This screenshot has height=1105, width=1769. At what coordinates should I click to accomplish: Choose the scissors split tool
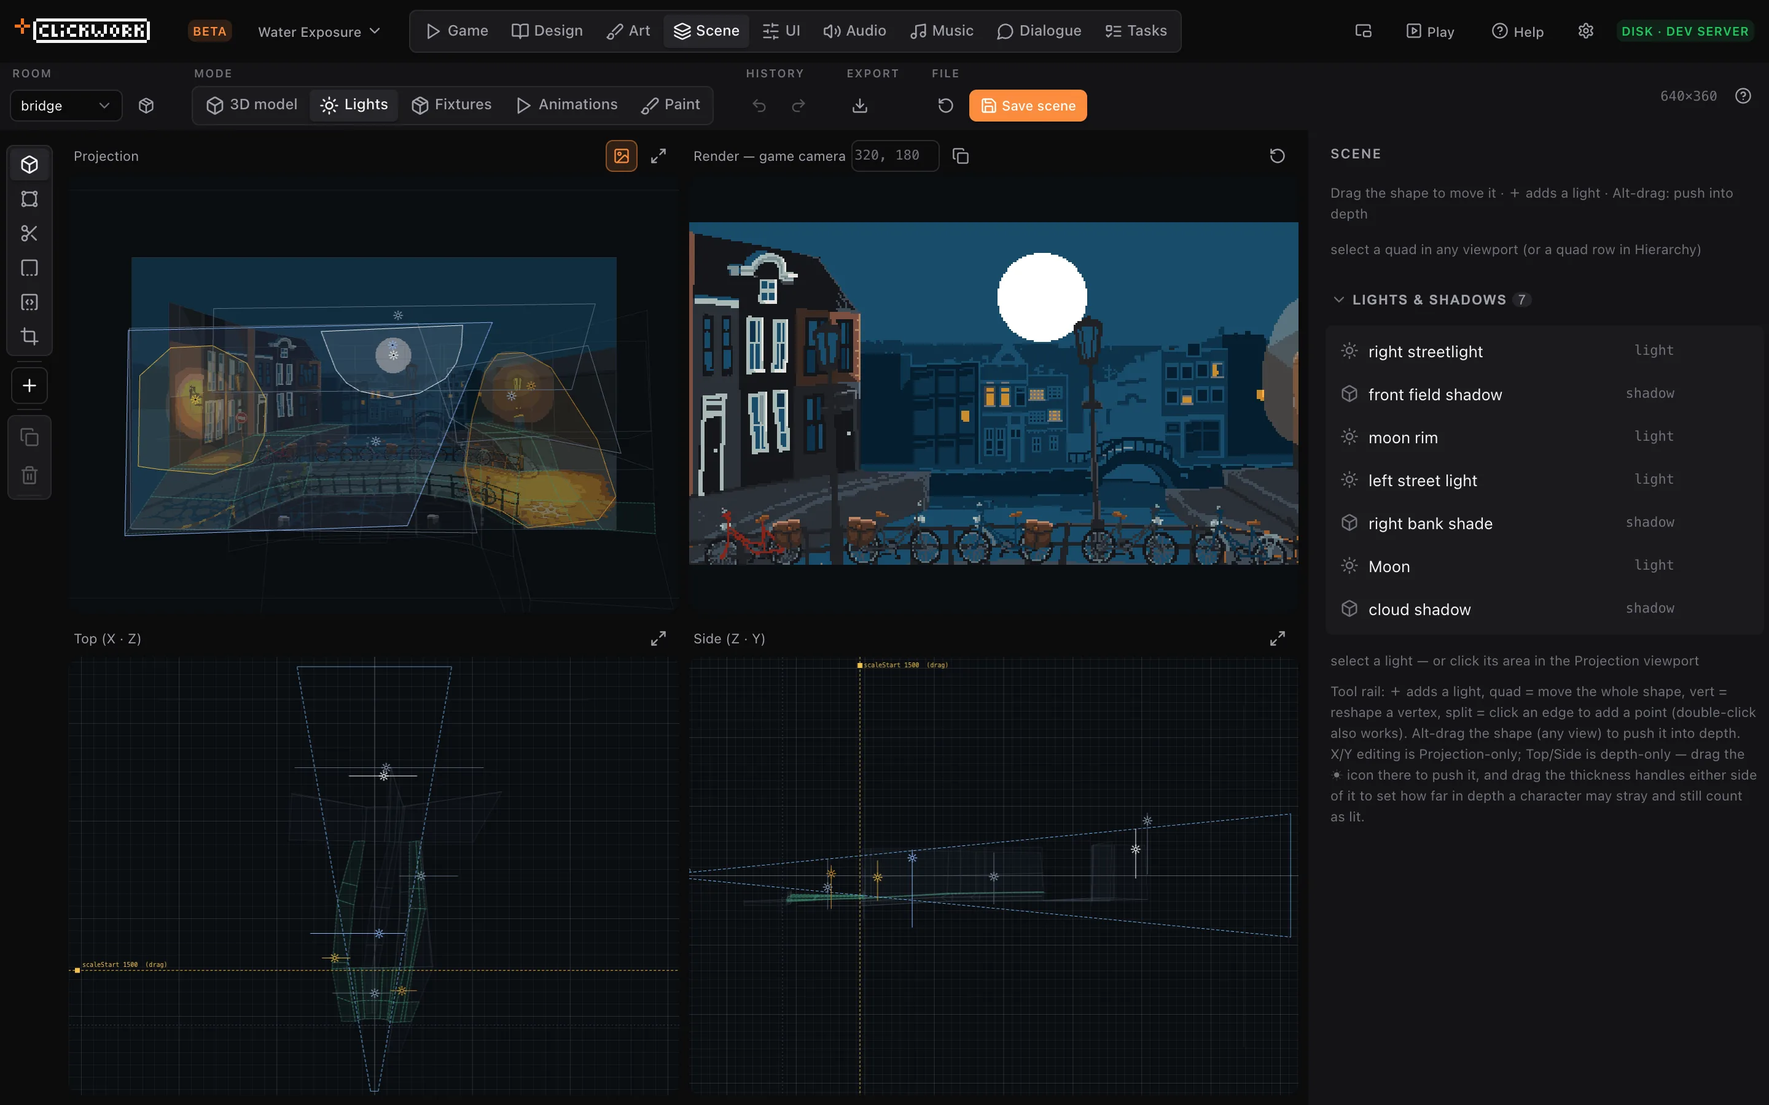29,233
